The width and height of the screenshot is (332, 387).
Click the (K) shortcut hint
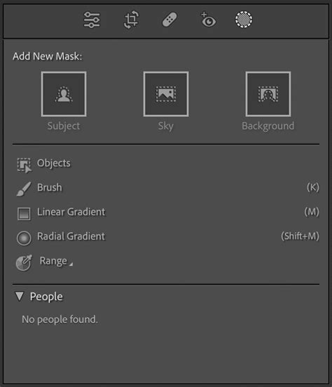tap(313, 187)
